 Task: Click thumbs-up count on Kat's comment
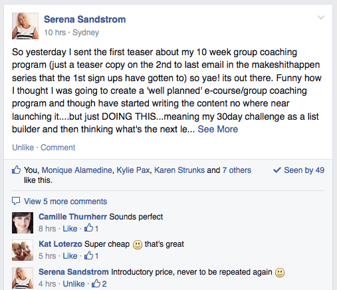click(x=91, y=255)
